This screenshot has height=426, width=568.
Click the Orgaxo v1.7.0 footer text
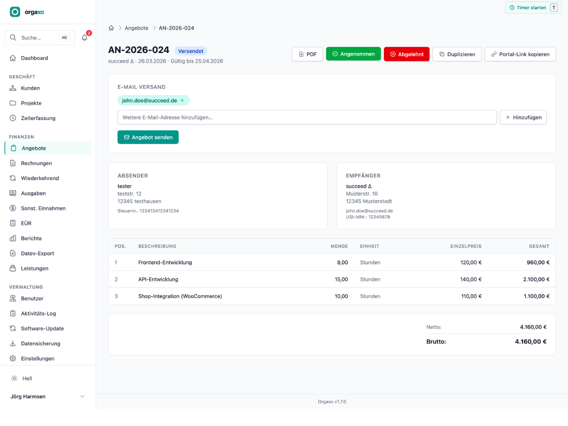click(332, 402)
